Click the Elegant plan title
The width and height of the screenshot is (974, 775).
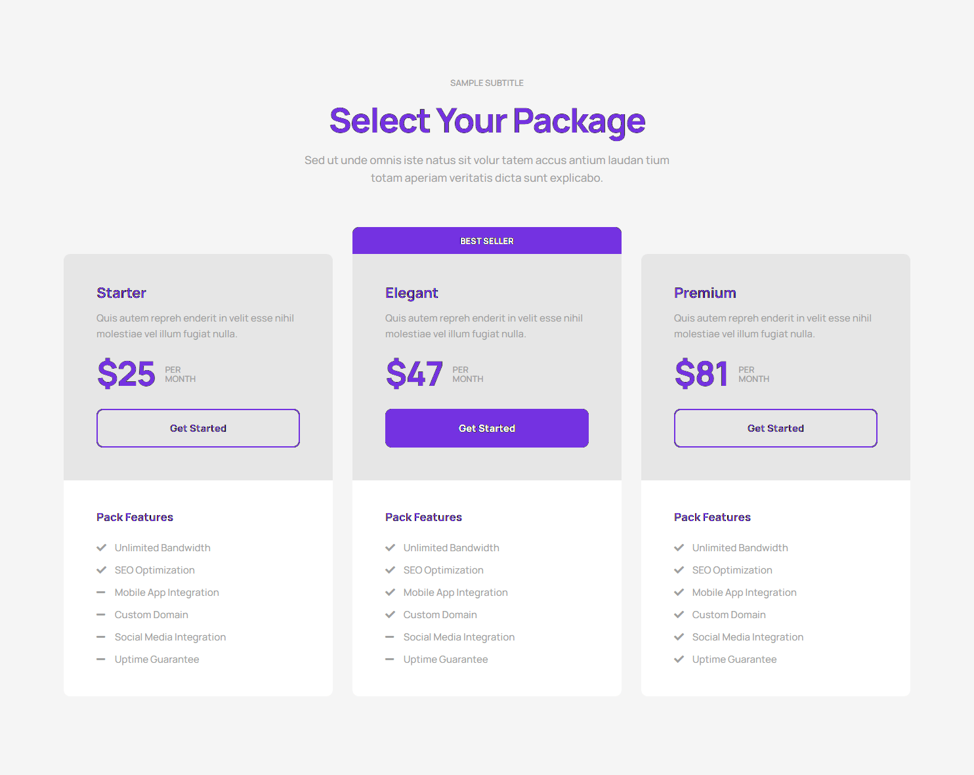[412, 293]
